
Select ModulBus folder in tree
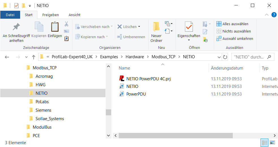tap(42, 127)
